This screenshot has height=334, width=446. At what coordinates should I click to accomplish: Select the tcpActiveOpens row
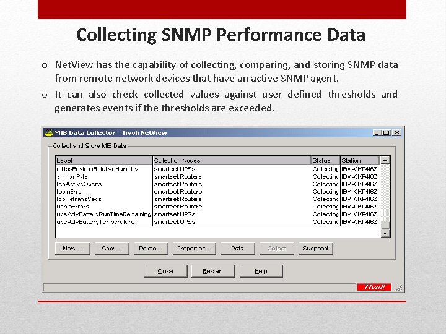pos(217,184)
